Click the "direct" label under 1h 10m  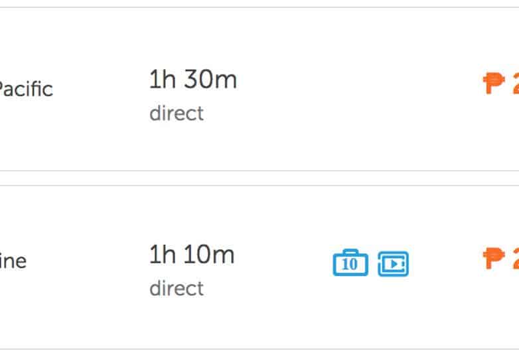pos(176,289)
